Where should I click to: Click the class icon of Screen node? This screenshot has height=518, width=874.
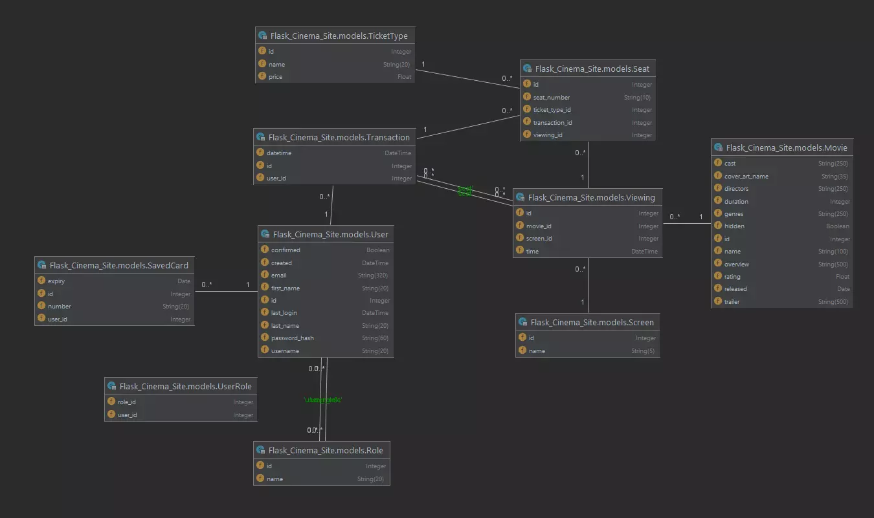pos(523,322)
